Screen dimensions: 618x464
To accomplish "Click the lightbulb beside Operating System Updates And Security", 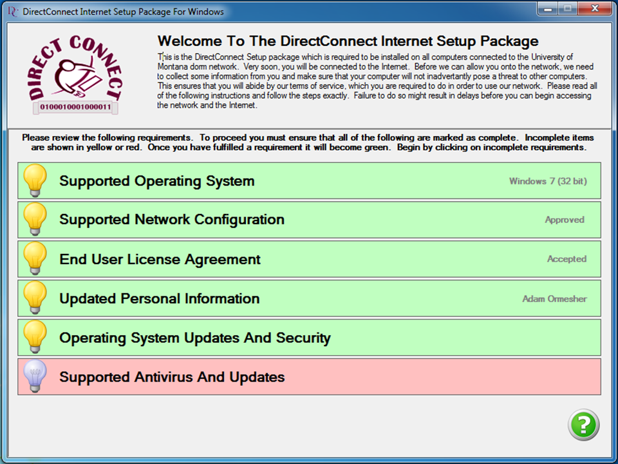I will point(35,336).
